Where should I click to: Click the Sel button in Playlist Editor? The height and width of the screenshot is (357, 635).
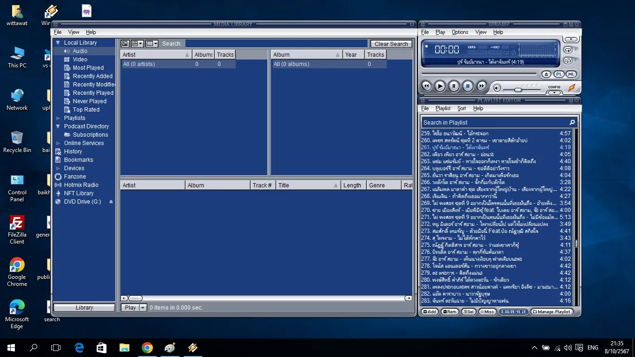click(x=469, y=312)
